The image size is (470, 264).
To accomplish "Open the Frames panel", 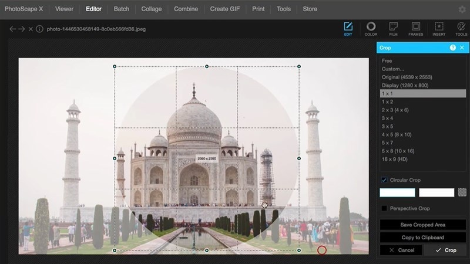I will pos(416,29).
